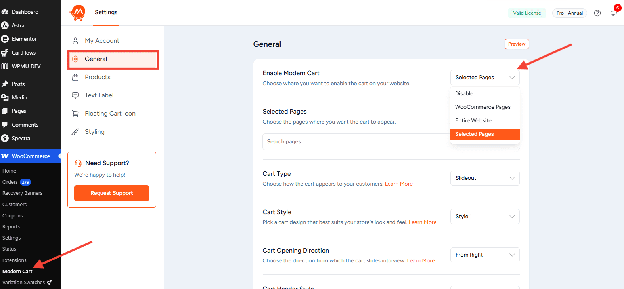This screenshot has width=624, height=289.
Task: Click the Spectra logo icon
Action: coord(5,138)
